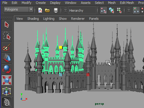Open the Modify menu
The width and height of the screenshot is (144, 108).
(x=26, y=3)
